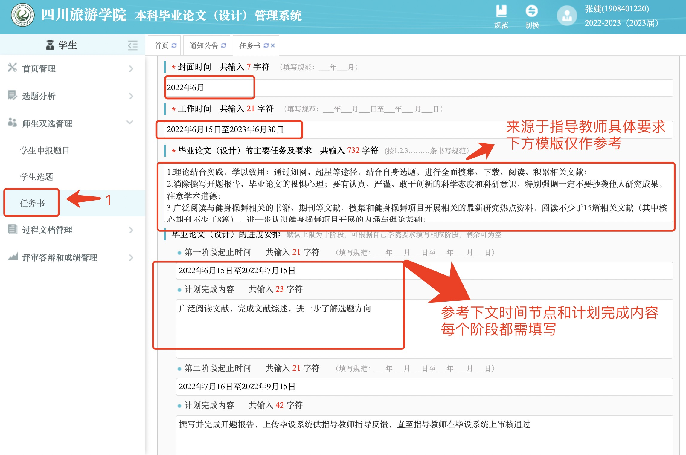Click the sidebar collapse icon beside 学生

132,45
